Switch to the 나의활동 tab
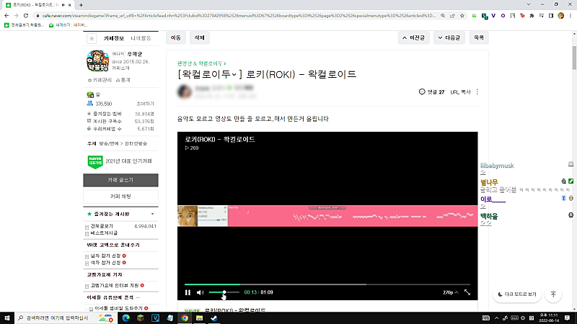 (141, 38)
